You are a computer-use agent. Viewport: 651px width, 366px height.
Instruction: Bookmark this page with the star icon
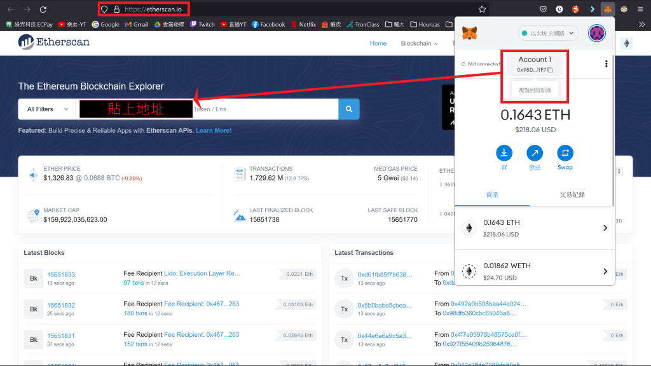tap(482, 9)
